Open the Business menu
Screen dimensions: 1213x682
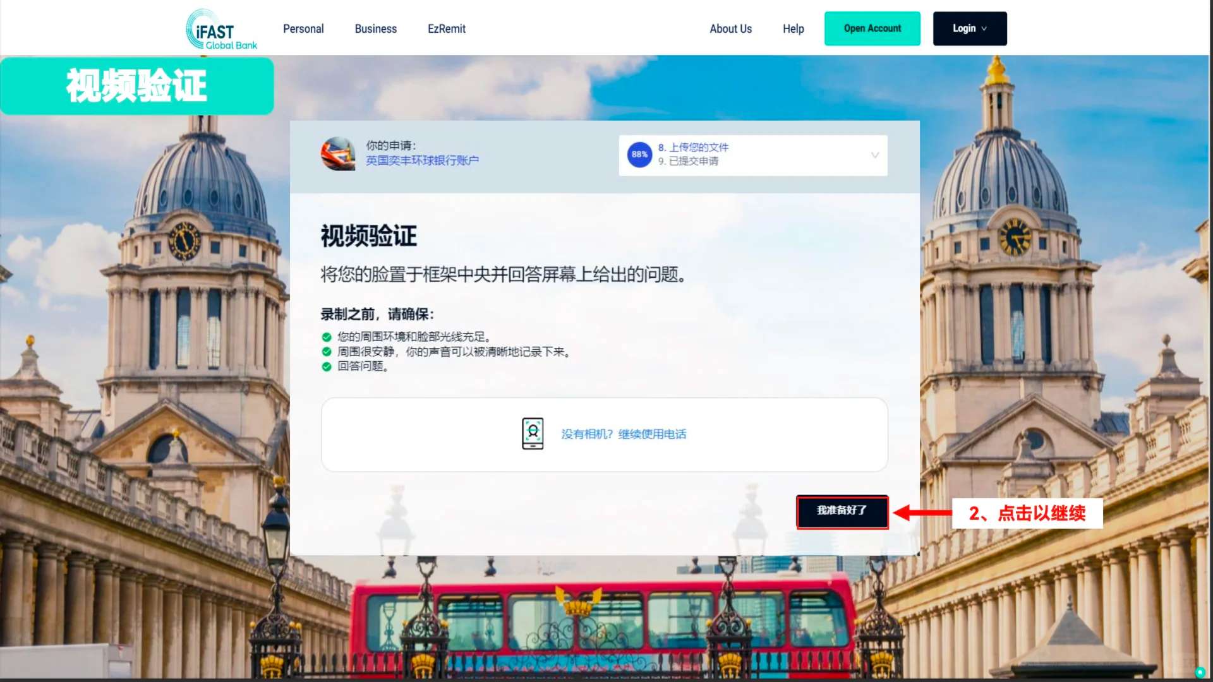(x=375, y=28)
